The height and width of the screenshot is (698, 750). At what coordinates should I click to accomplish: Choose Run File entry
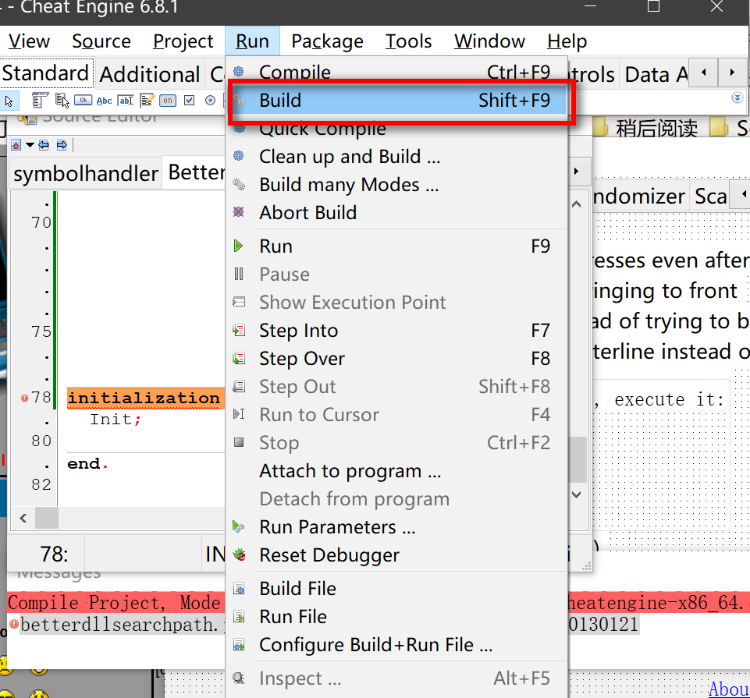tap(397, 617)
